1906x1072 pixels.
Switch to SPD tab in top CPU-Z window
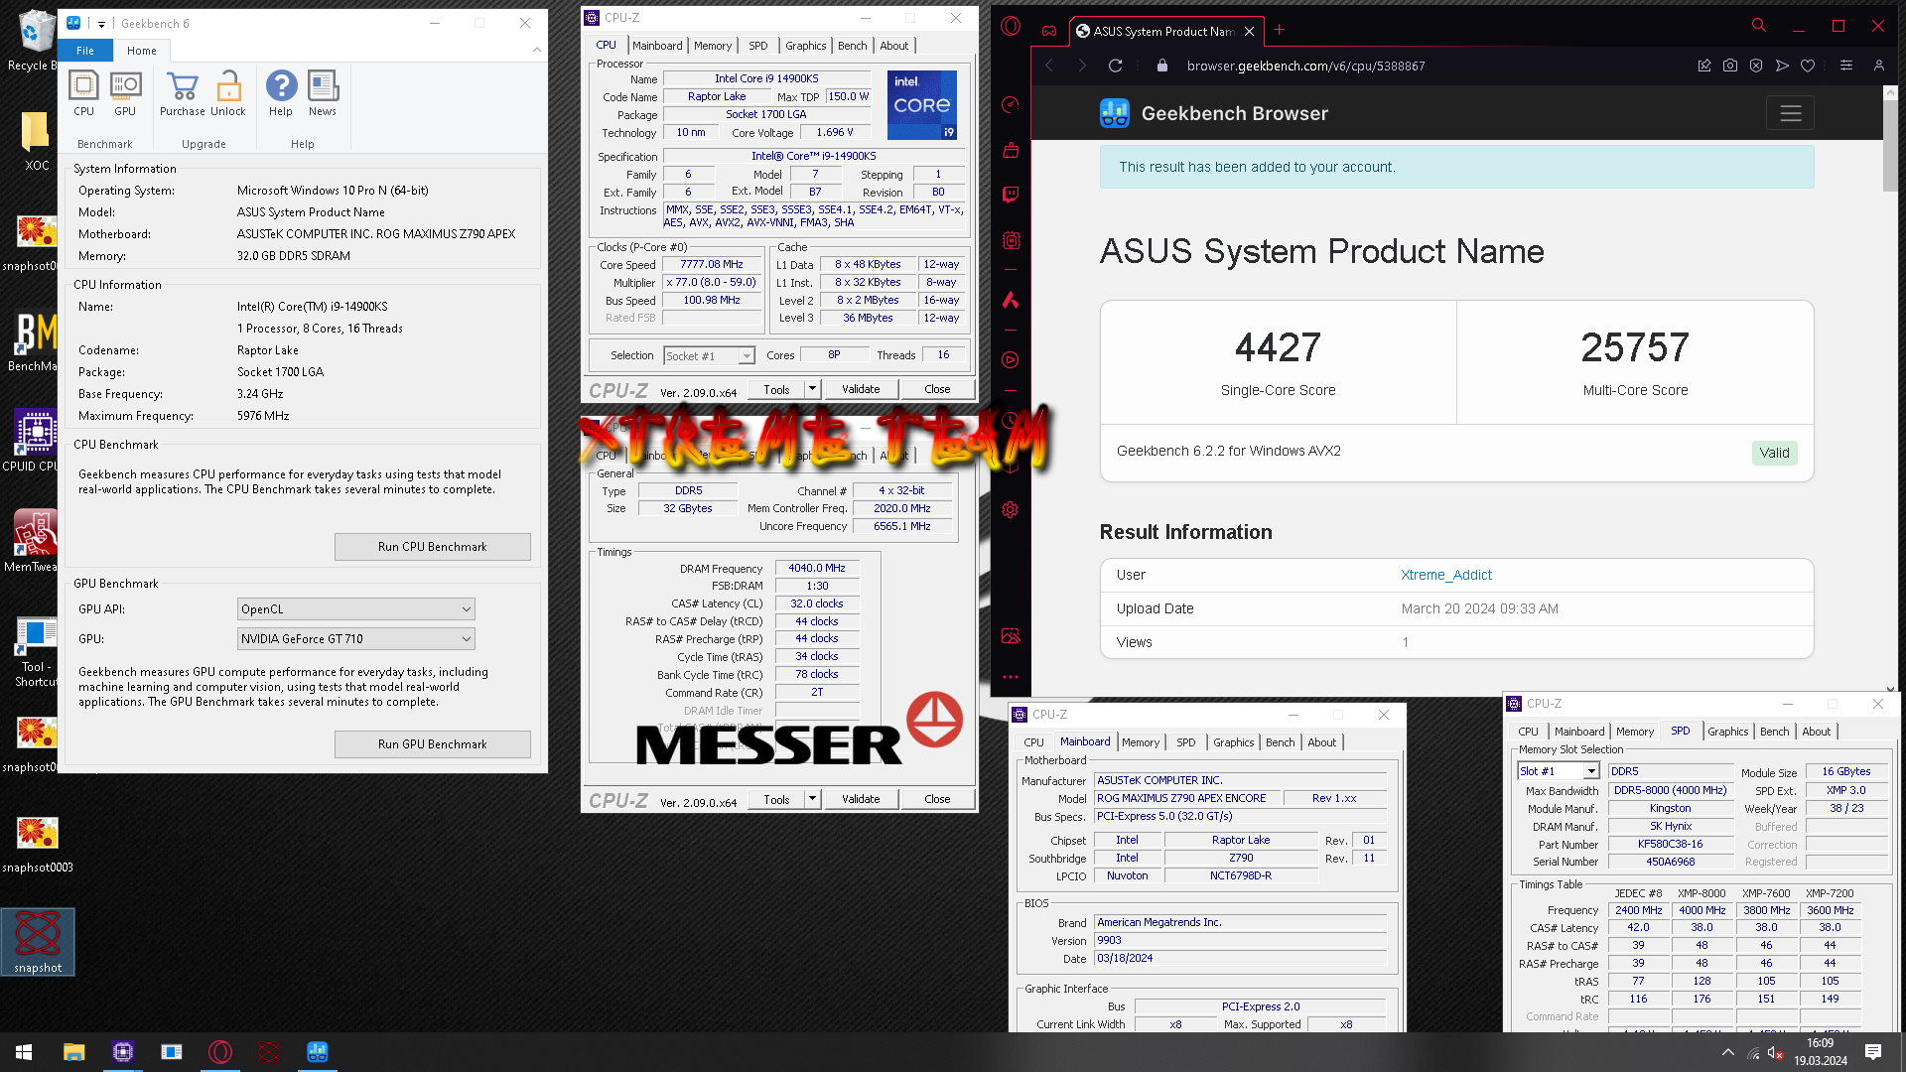point(758,46)
